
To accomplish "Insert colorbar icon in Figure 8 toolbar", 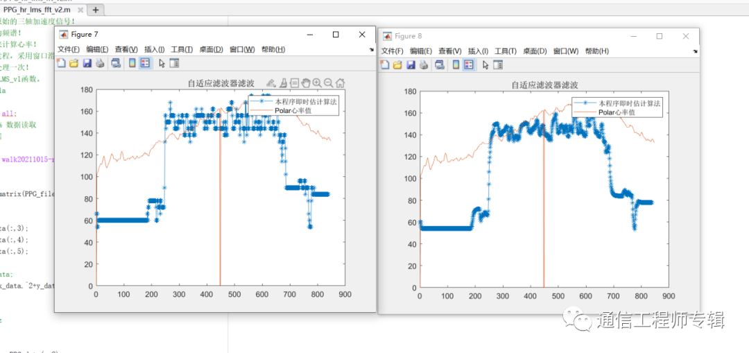I will [456, 65].
